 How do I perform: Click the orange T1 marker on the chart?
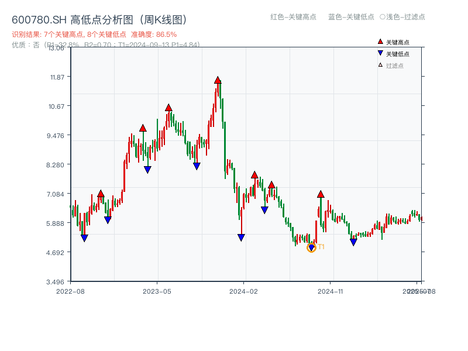(x=311, y=247)
